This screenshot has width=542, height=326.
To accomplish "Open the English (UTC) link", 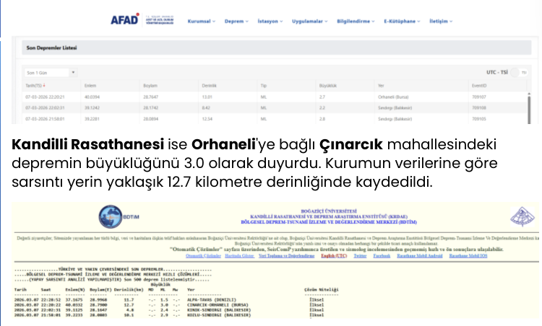I will [335, 255].
